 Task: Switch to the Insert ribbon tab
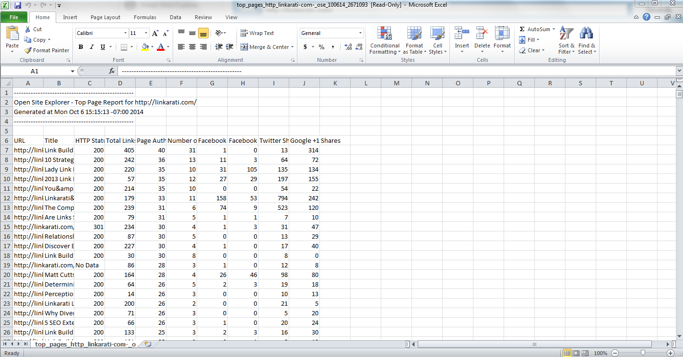[70, 17]
